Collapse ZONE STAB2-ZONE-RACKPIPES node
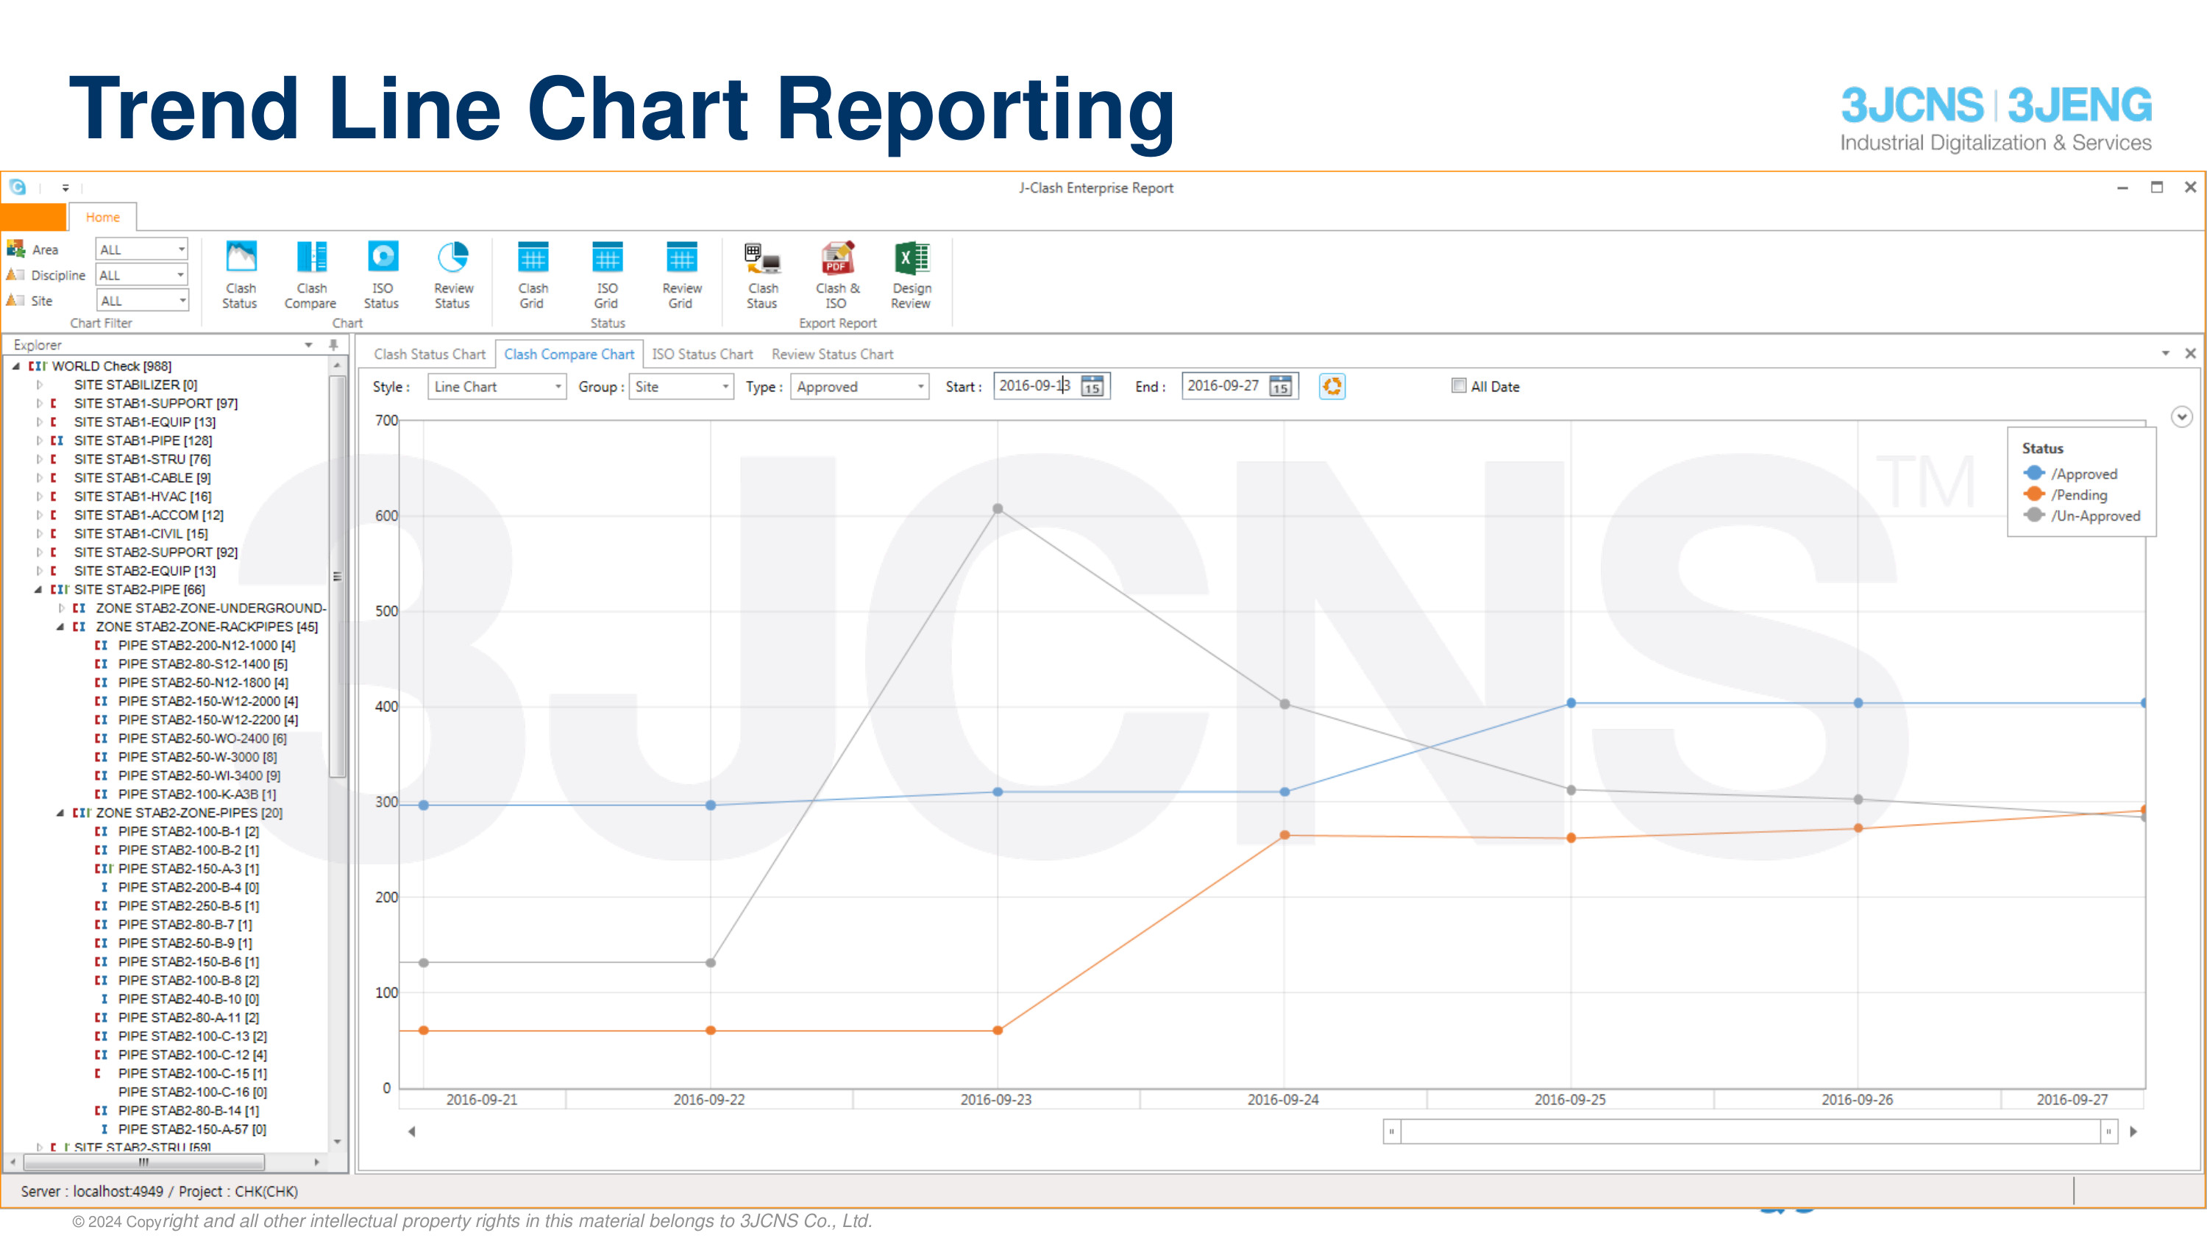 click(x=60, y=627)
